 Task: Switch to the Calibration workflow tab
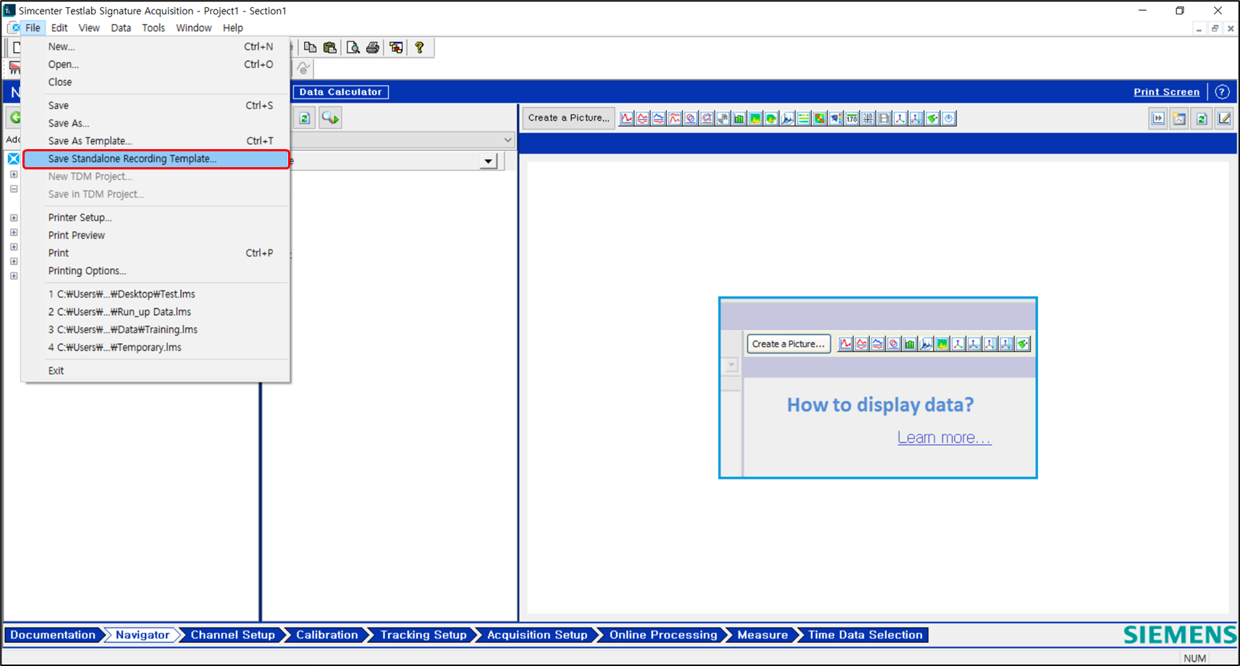[326, 635]
